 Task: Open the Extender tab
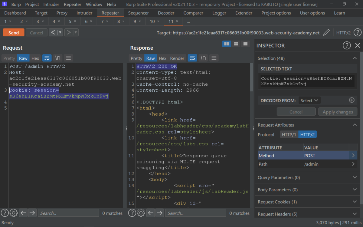click(x=244, y=13)
